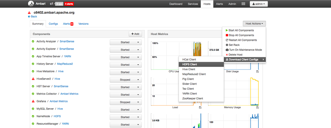Click the 0 ops badge

point(59,4)
